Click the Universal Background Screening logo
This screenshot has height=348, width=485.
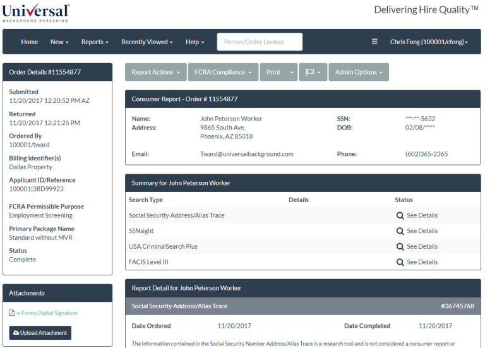coord(35,13)
